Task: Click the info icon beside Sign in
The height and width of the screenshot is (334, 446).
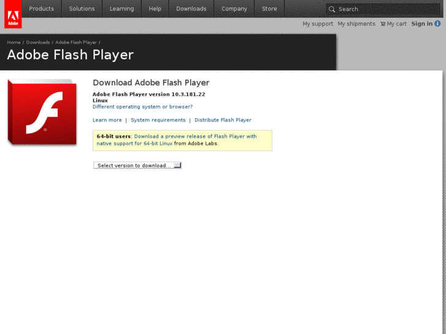Action: [437, 23]
